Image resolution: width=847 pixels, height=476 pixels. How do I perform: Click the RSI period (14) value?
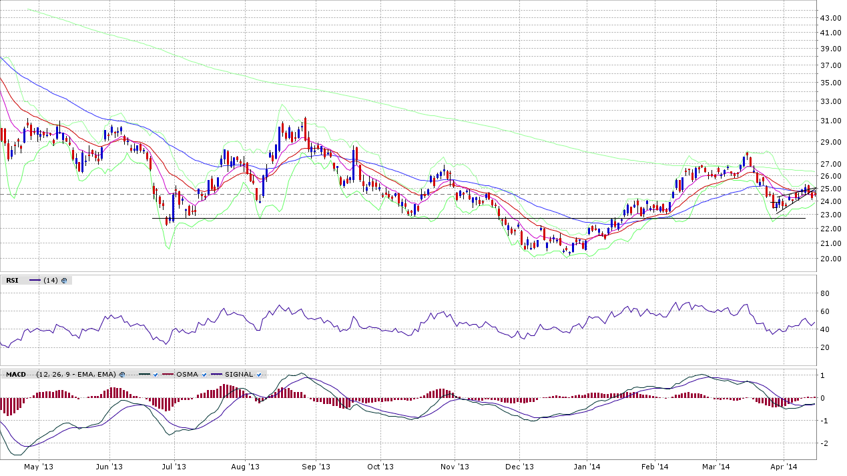50,281
